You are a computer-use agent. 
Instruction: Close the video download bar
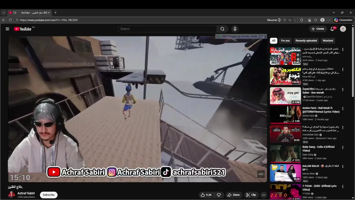265,36
